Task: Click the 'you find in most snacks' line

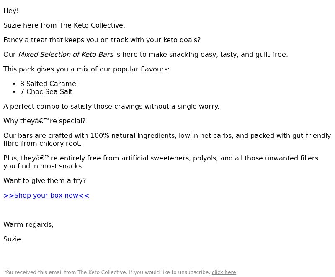Action: [x=44, y=166]
